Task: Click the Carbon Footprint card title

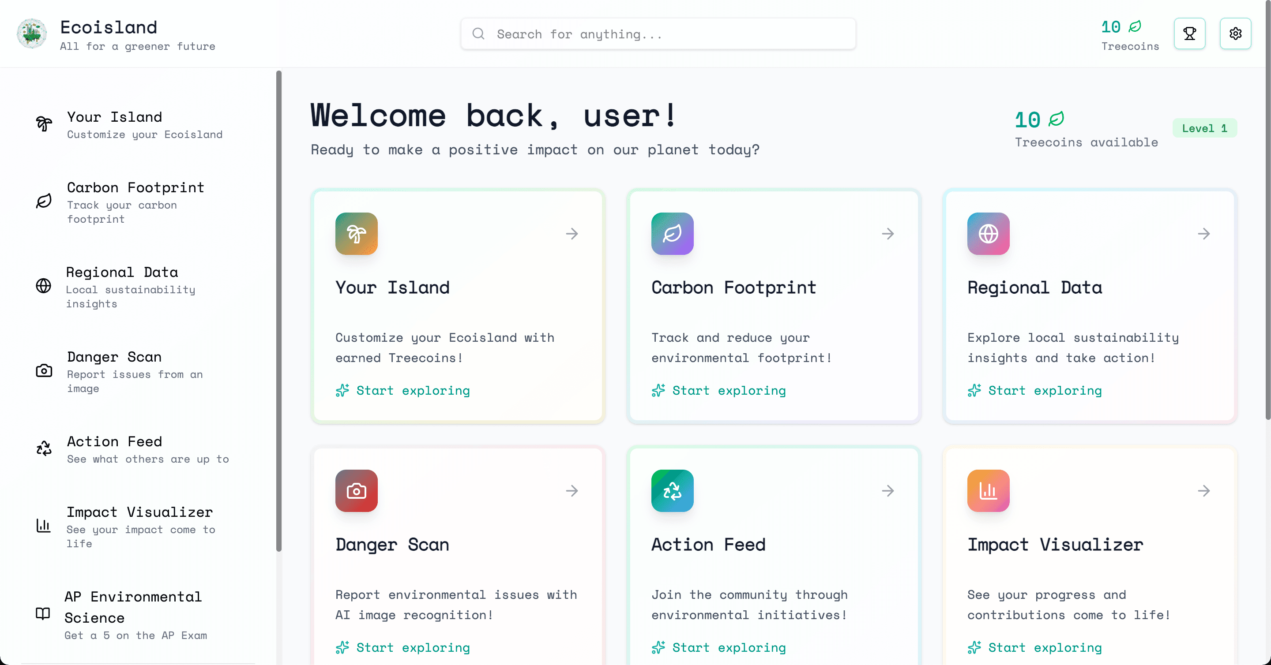Action: pos(733,288)
